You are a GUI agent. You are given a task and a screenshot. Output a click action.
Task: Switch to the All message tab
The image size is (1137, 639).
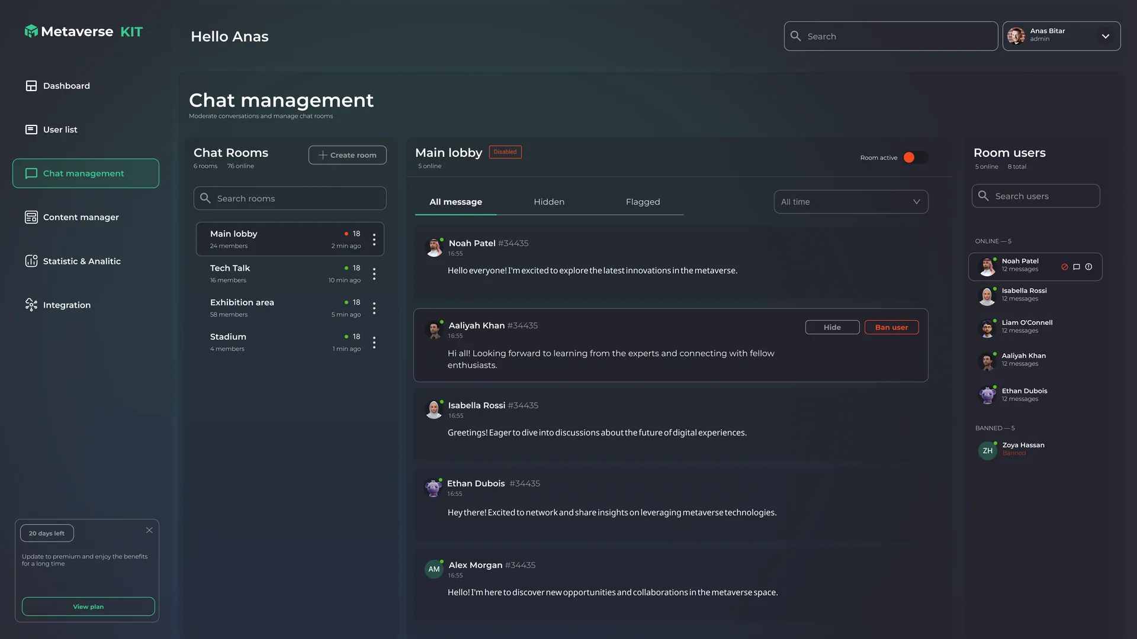coord(455,202)
